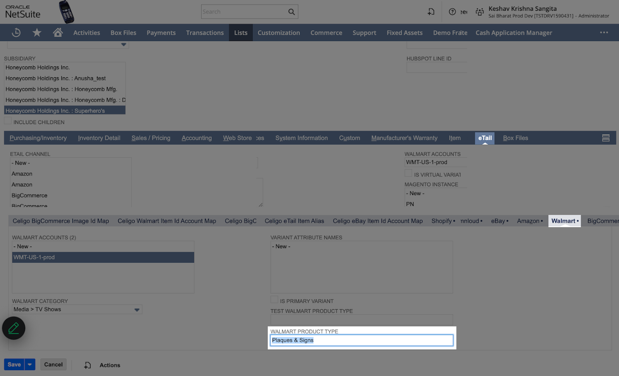Select WMT-US-1-prod in Walmart Accounts list
Screen dimensions: 619x376
103,257
